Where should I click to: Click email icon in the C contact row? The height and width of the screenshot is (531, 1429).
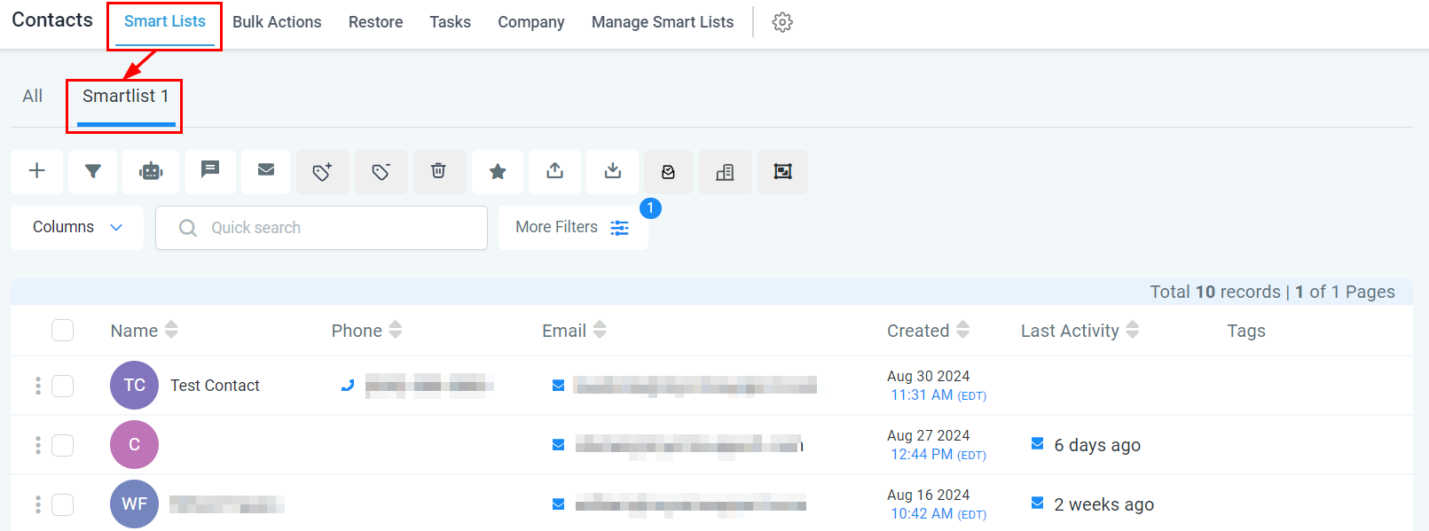[x=559, y=444]
